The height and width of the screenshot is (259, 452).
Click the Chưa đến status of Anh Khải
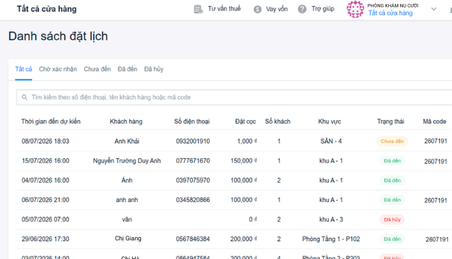[392, 141]
